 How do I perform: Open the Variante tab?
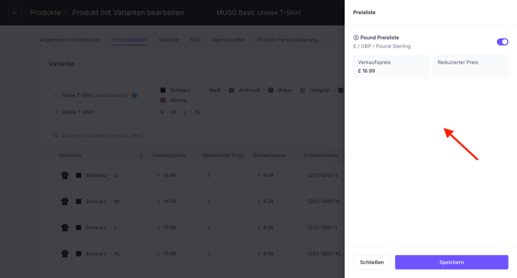168,40
